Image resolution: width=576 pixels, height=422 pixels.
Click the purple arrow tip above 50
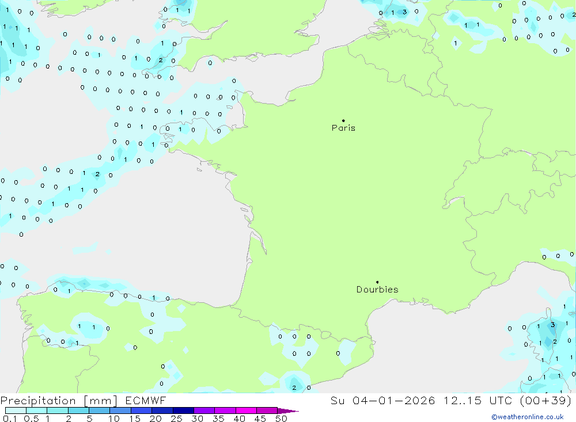[x=288, y=411]
